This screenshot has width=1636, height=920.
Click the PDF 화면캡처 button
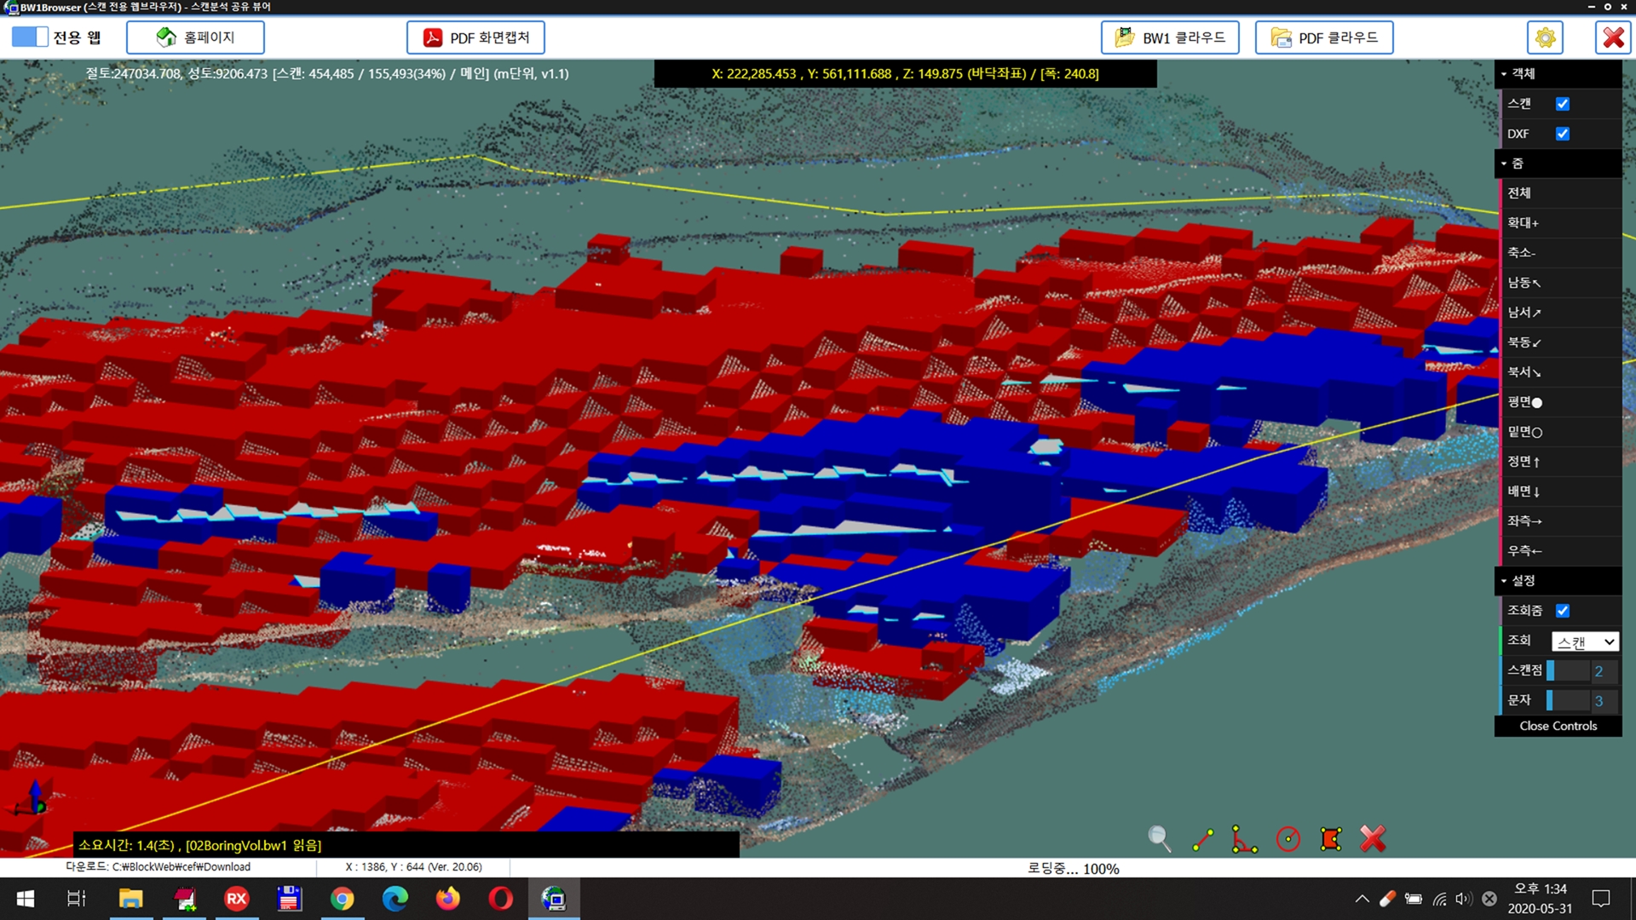pyautogui.click(x=475, y=38)
